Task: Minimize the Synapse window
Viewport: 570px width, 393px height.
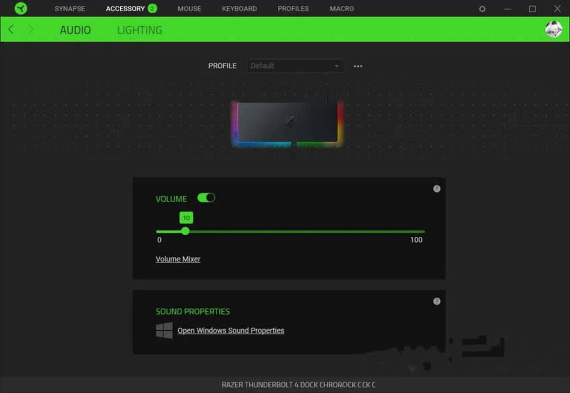Action: coord(507,9)
